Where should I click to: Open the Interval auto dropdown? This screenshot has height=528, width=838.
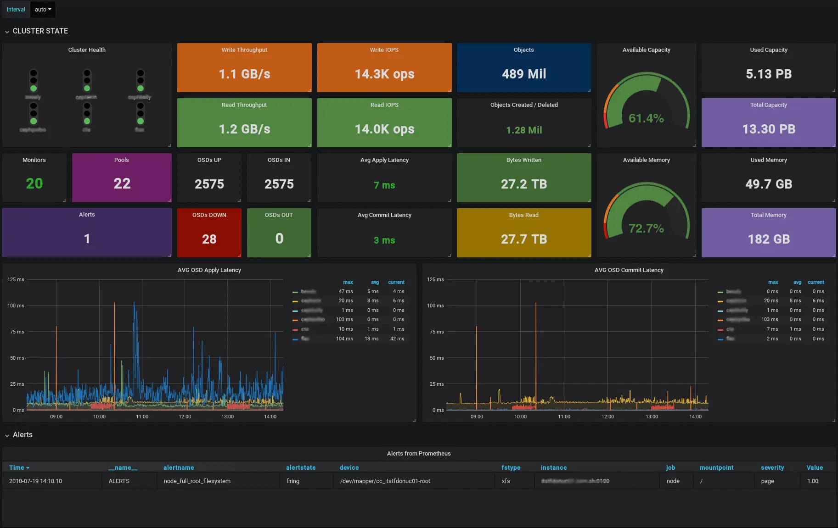tap(43, 10)
